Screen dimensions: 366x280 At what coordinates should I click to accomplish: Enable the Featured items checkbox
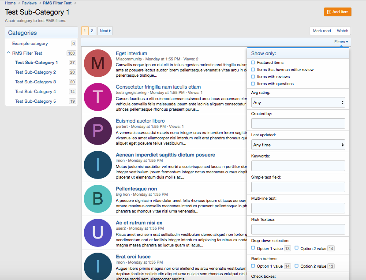[253, 63]
